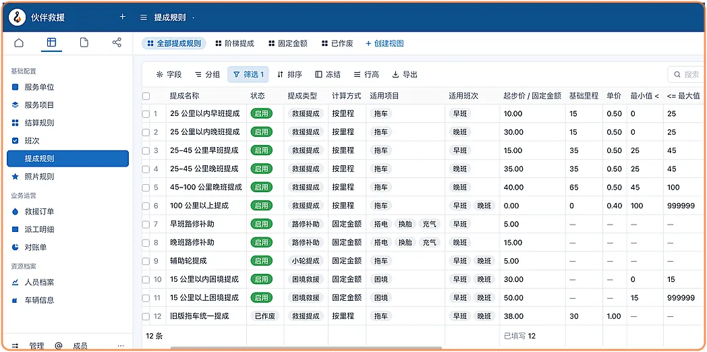Open 服务单位 in the sidebar
Screen dimensions: 707x352
click(67, 88)
